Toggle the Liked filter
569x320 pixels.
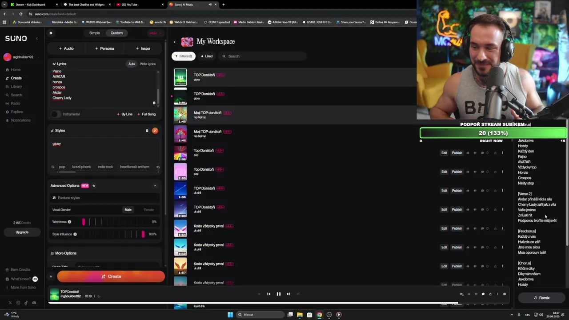pyautogui.click(x=206, y=56)
